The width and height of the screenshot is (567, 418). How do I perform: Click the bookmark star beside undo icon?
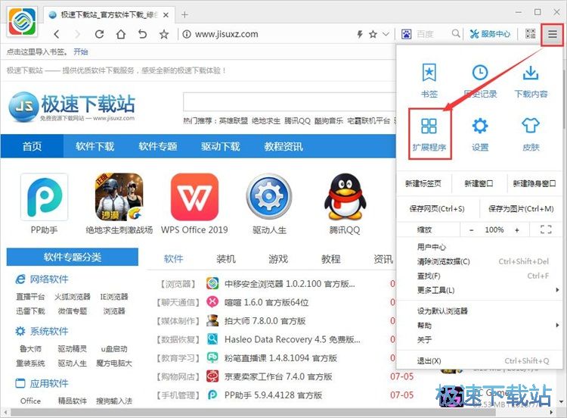(164, 34)
